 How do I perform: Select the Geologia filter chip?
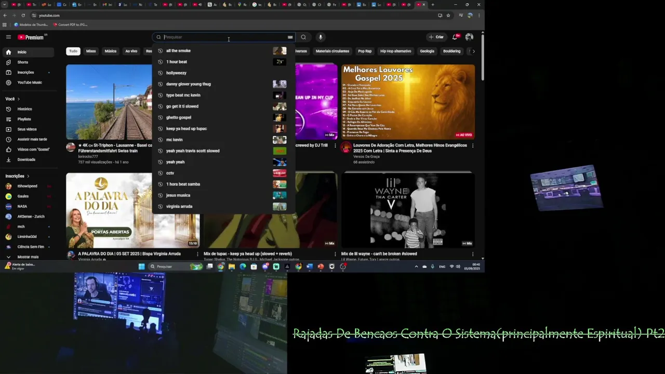tap(427, 51)
